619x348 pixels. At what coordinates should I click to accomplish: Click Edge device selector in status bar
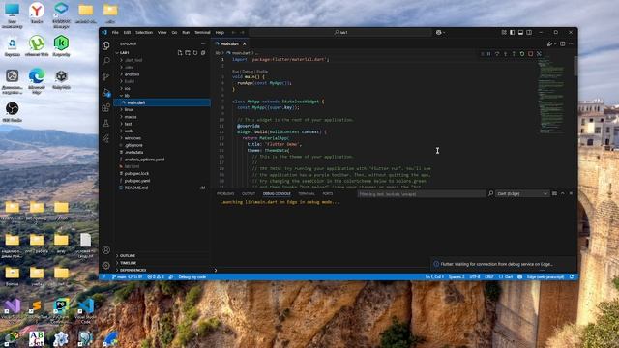click(x=545, y=277)
